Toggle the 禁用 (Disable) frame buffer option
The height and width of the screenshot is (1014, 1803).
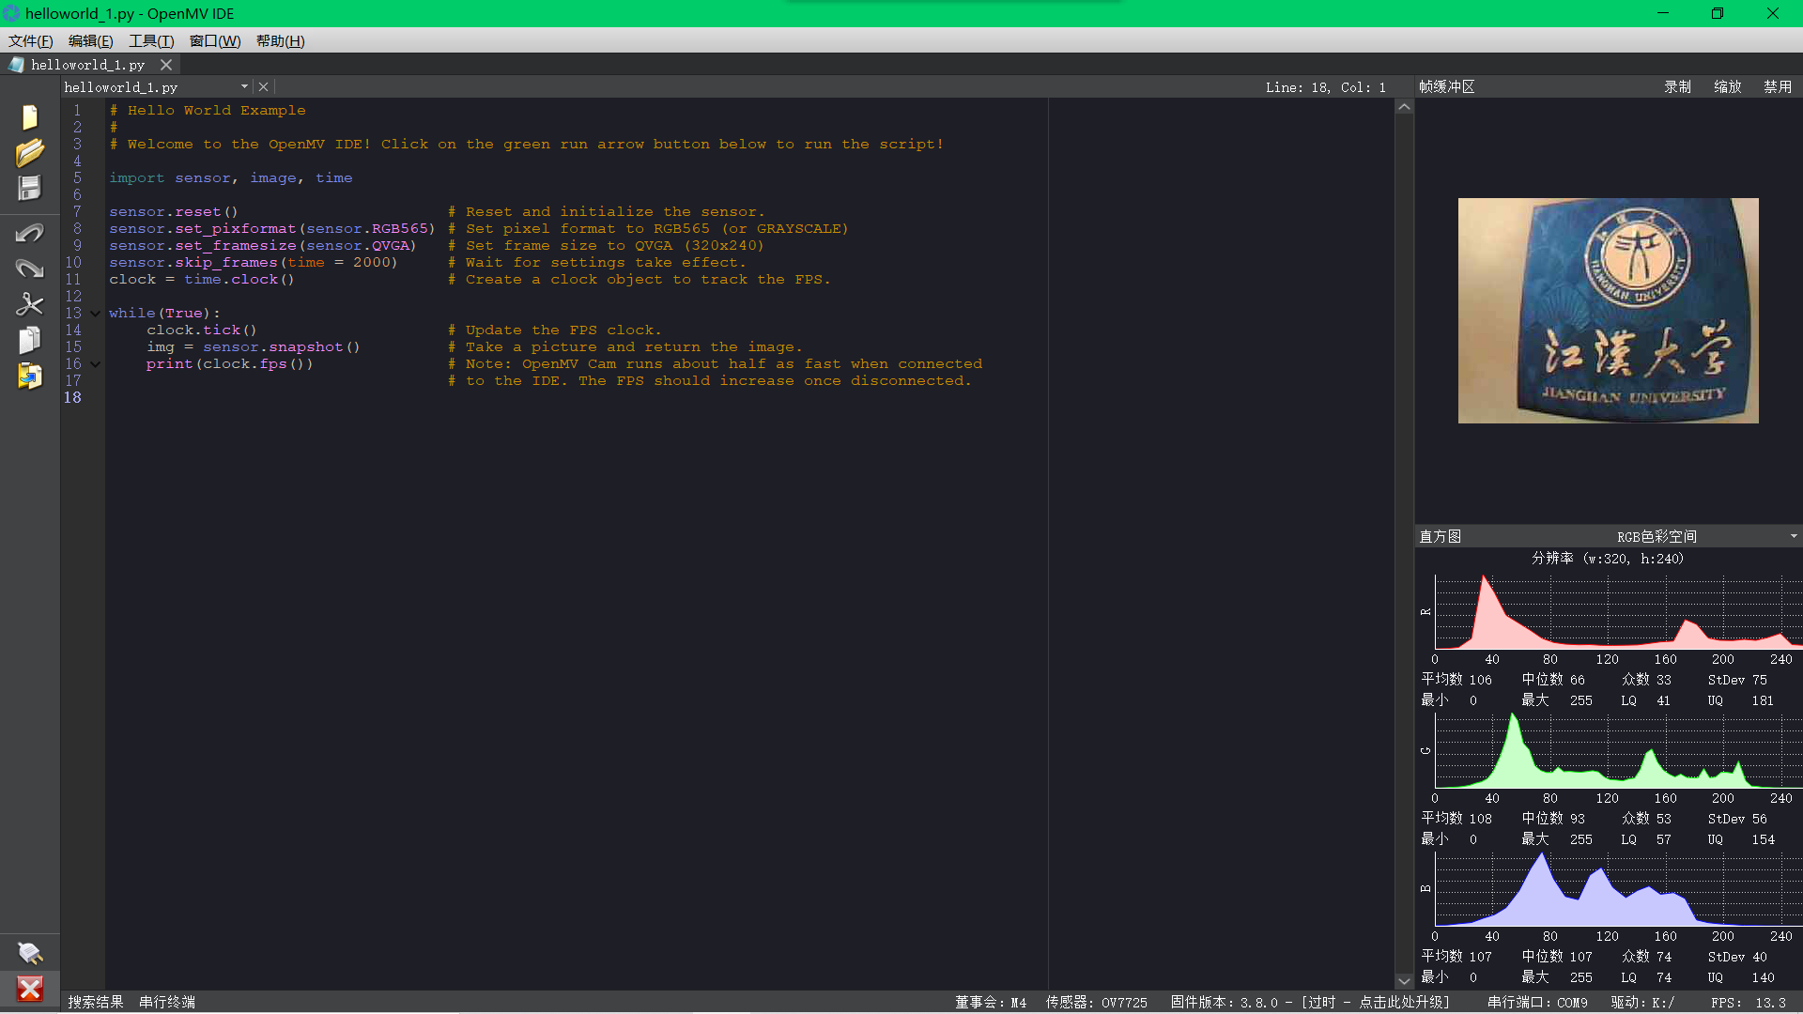pos(1777,86)
